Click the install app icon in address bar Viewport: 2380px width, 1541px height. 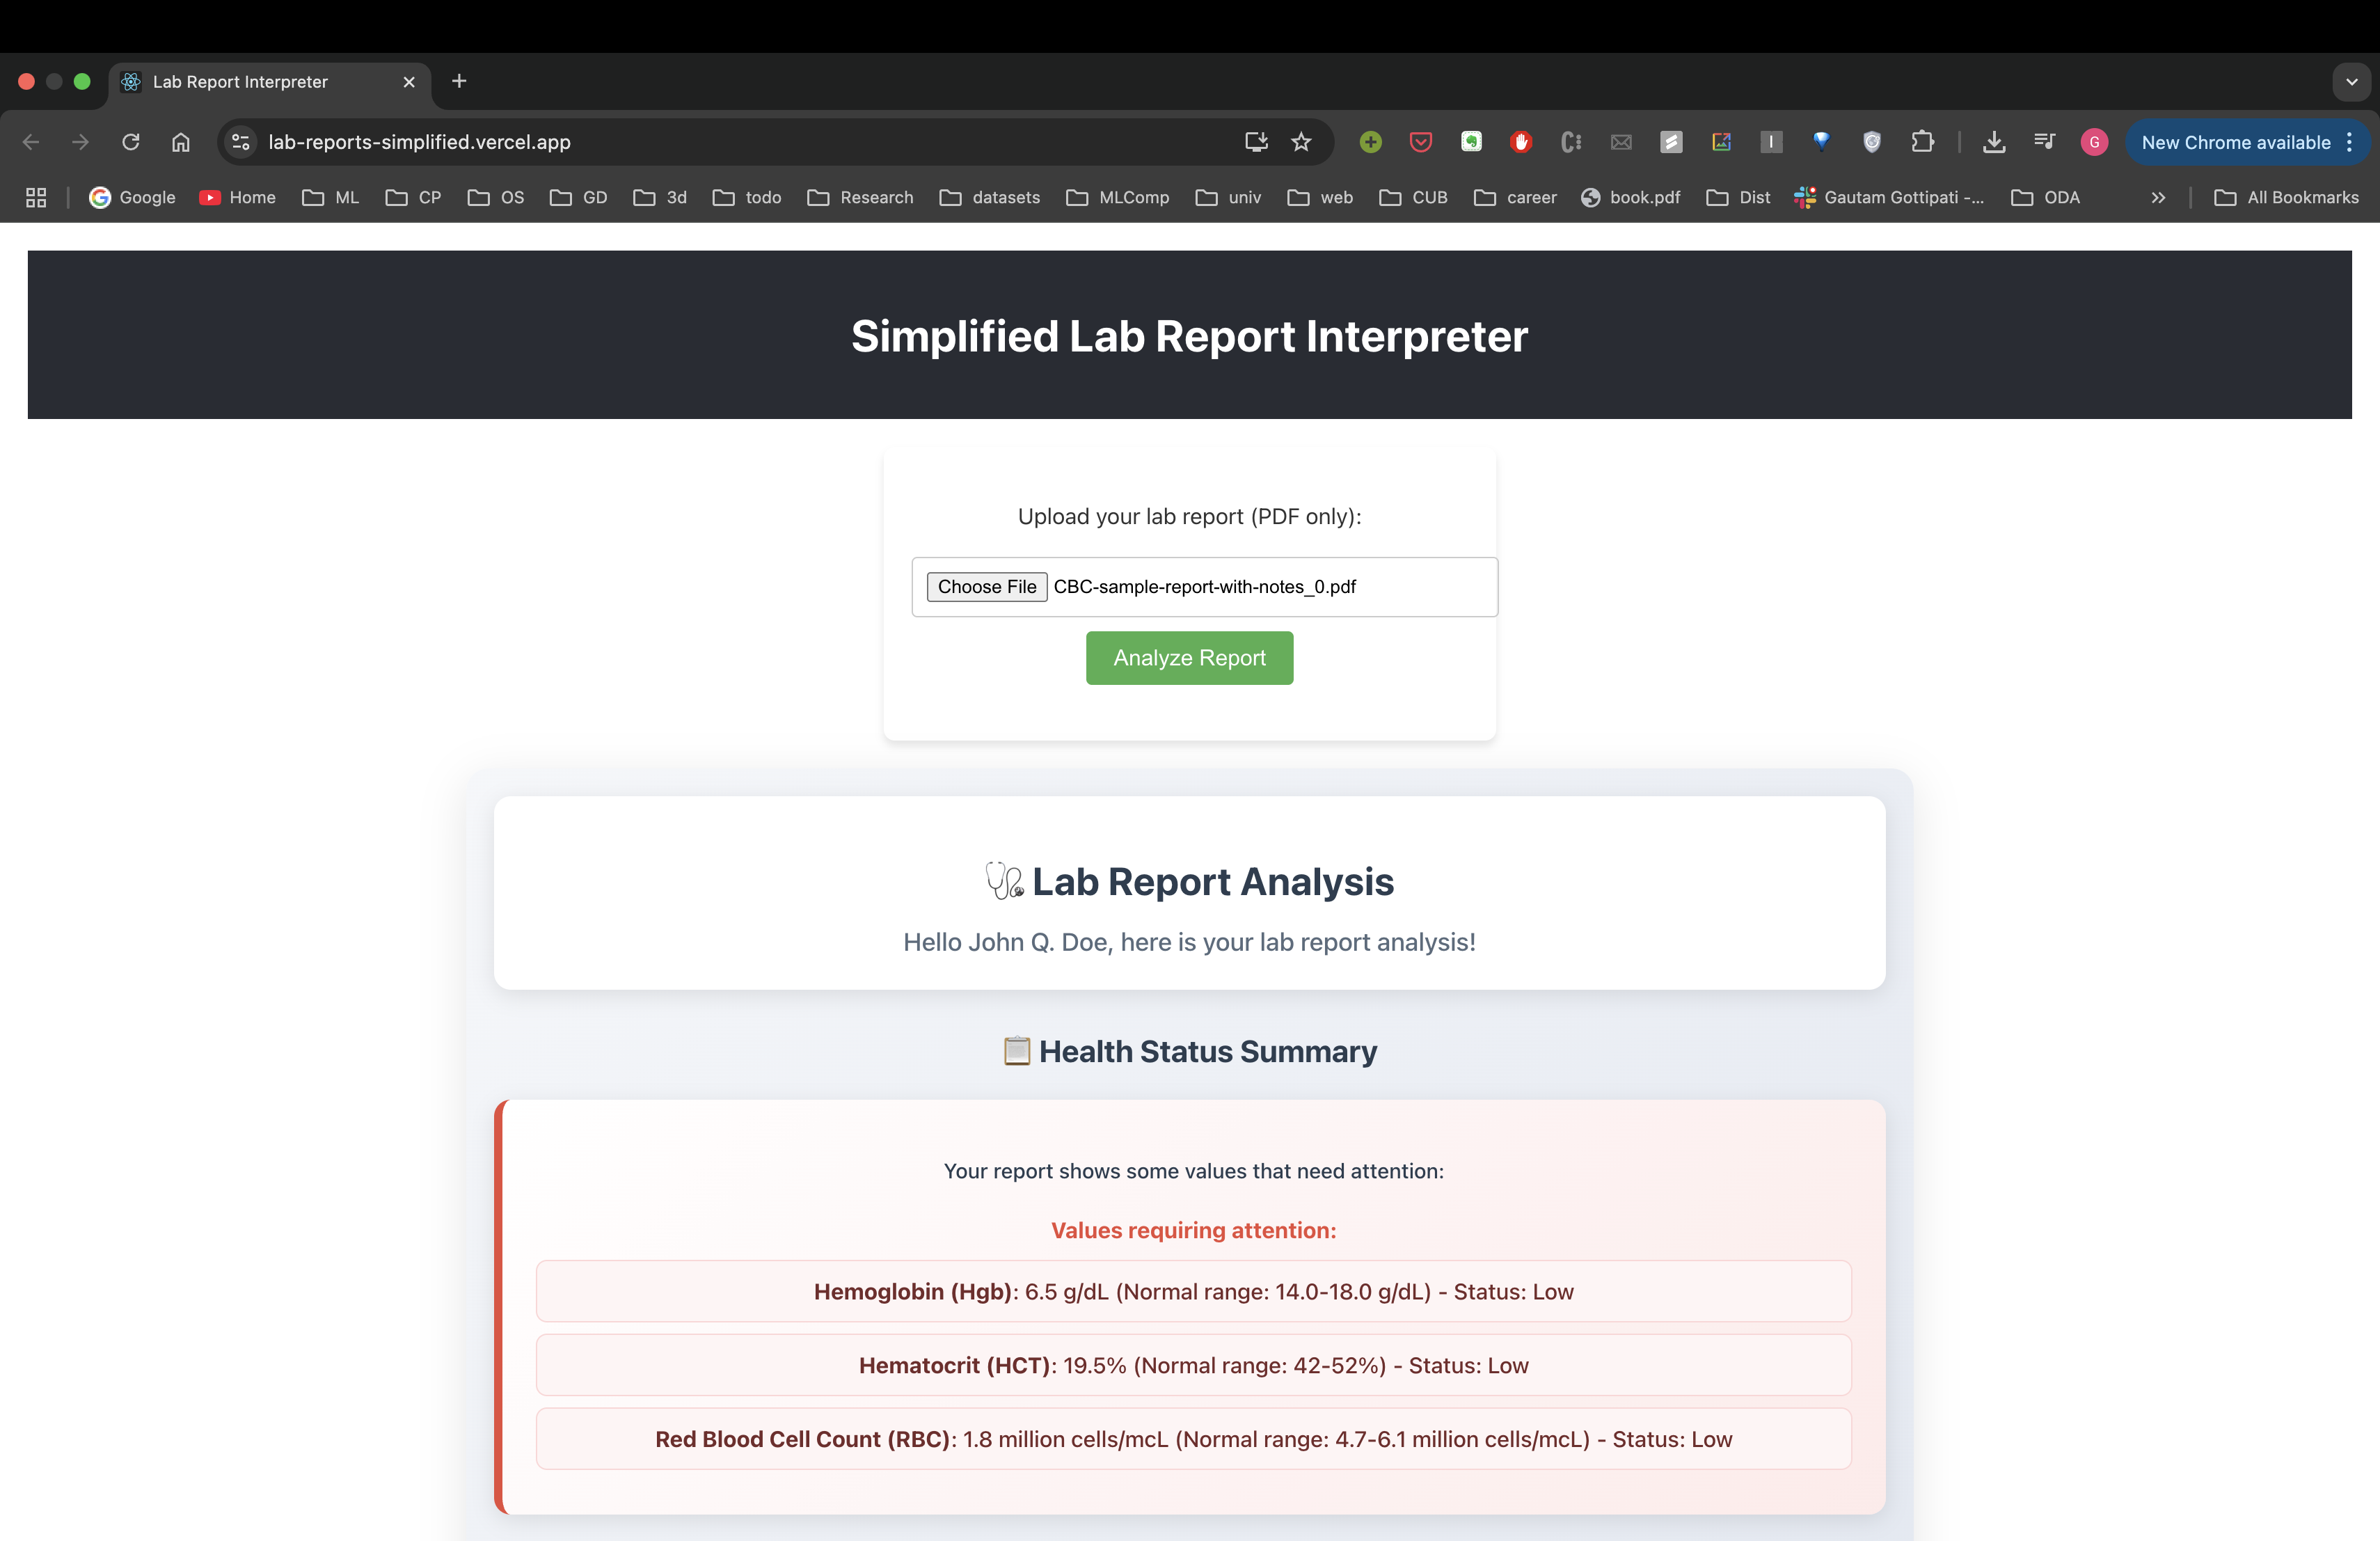(1256, 142)
